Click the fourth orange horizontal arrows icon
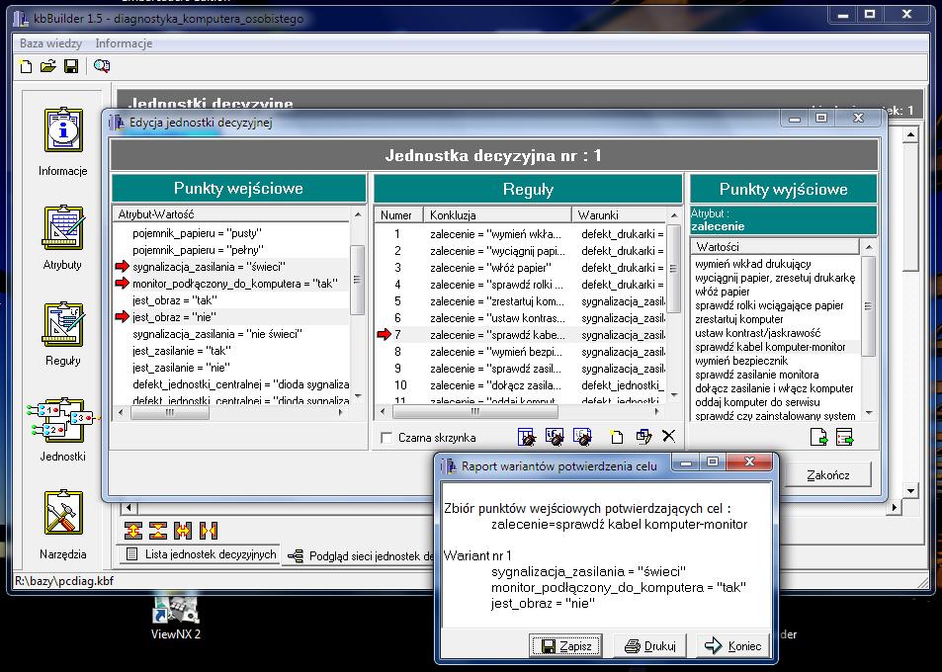942x672 pixels. click(208, 531)
